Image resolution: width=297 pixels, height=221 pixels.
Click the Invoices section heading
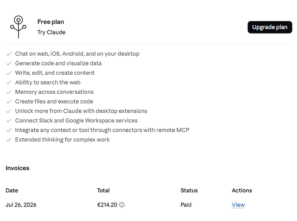(17, 168)
